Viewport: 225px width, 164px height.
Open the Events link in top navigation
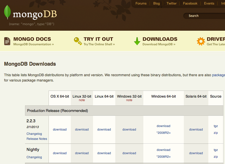(209, 3)
